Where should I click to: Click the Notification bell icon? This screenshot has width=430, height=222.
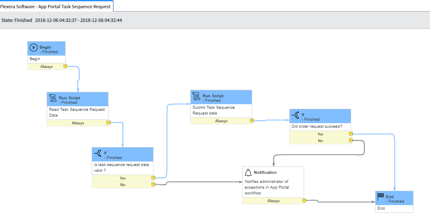(x=248, y=172)
